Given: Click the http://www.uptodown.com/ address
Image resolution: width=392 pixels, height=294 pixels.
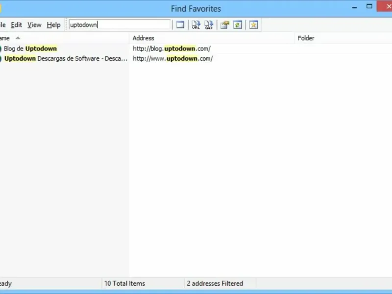Looking at the screenshot, I should coord(173,58).
